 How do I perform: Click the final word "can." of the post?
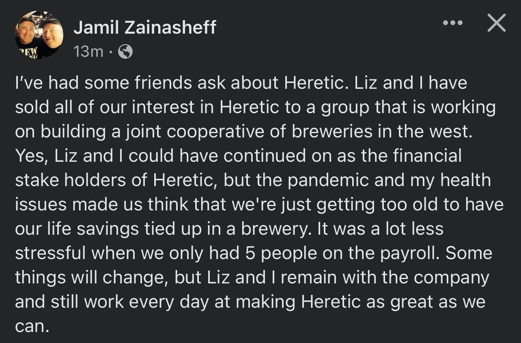(x=32, y=326)
